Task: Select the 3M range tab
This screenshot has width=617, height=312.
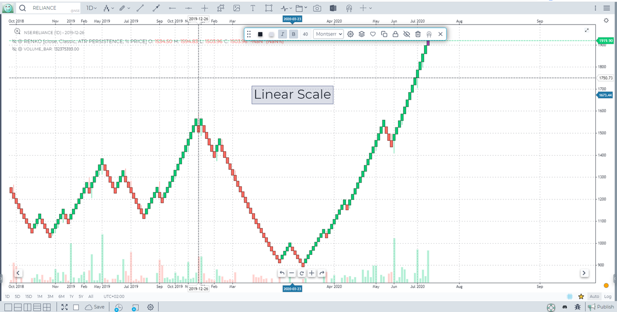Action: [x=50, y=297]
